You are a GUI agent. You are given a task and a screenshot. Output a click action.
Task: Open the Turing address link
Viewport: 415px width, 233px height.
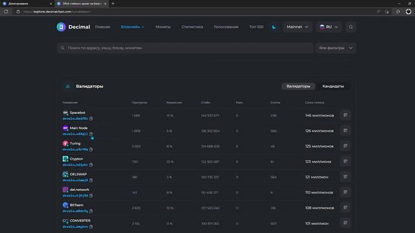pos(75,150)
